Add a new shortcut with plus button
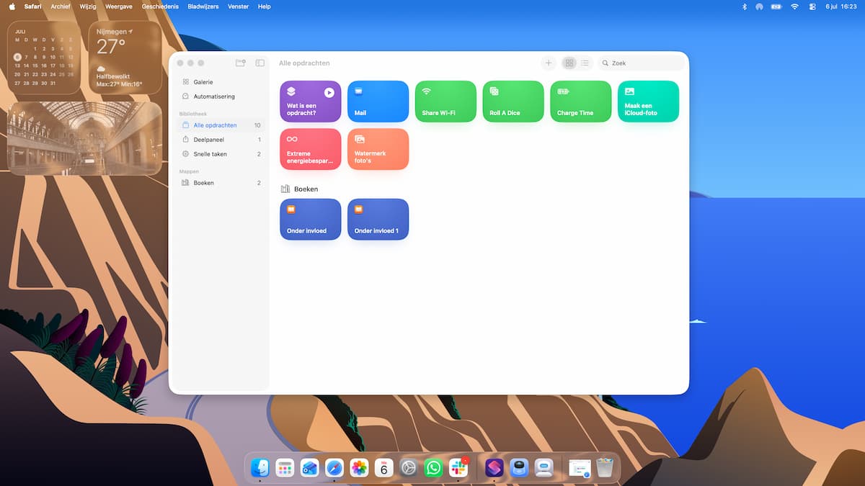 (x=548, y=63)
